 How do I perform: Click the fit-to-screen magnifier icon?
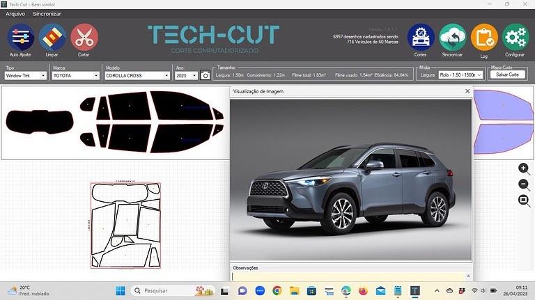[x=524, y=200]
